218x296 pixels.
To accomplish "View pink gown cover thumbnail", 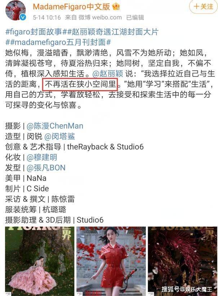I will (x=40, y=261).
